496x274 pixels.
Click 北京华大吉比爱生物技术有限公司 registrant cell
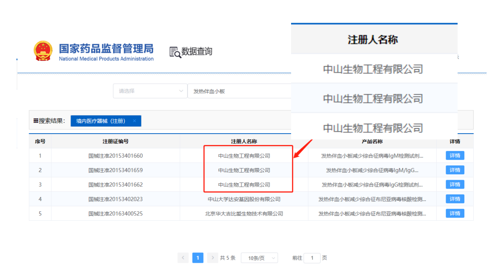pyautogui.click(x=244, y=214)
